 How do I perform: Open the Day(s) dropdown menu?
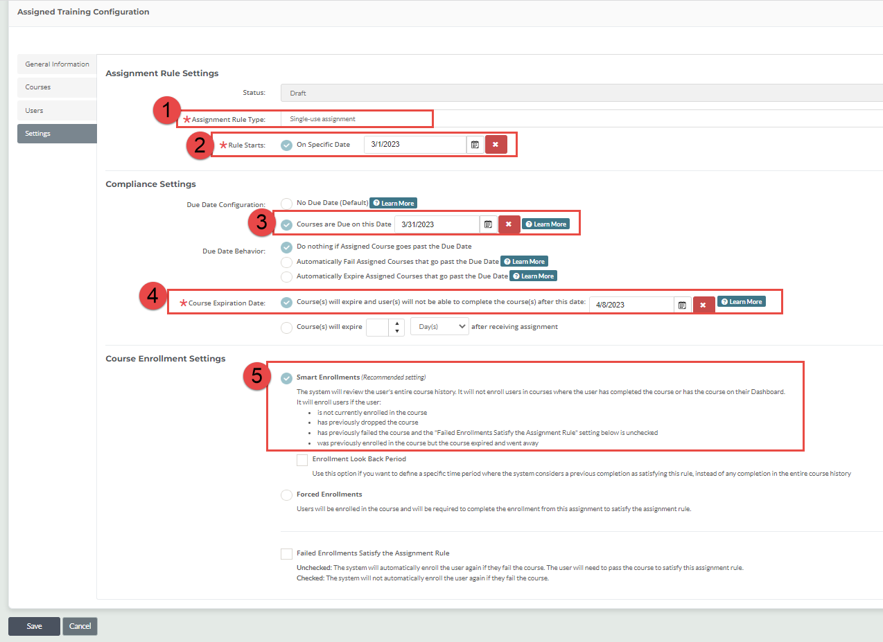coord(439,326)
